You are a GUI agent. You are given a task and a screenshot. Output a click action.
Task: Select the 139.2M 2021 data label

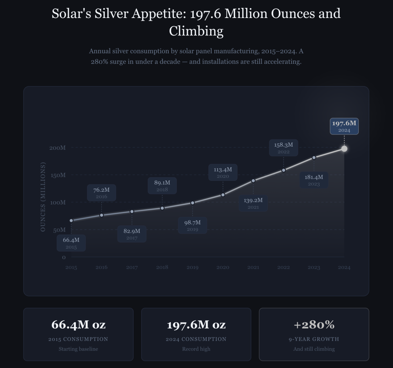pos(253,203)
